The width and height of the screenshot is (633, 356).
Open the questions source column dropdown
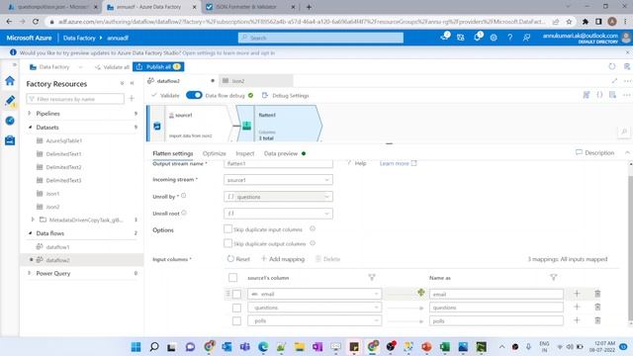(315, 308)
